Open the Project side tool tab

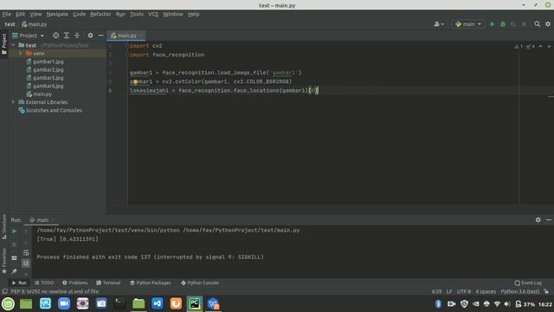(x=3, y=44)
